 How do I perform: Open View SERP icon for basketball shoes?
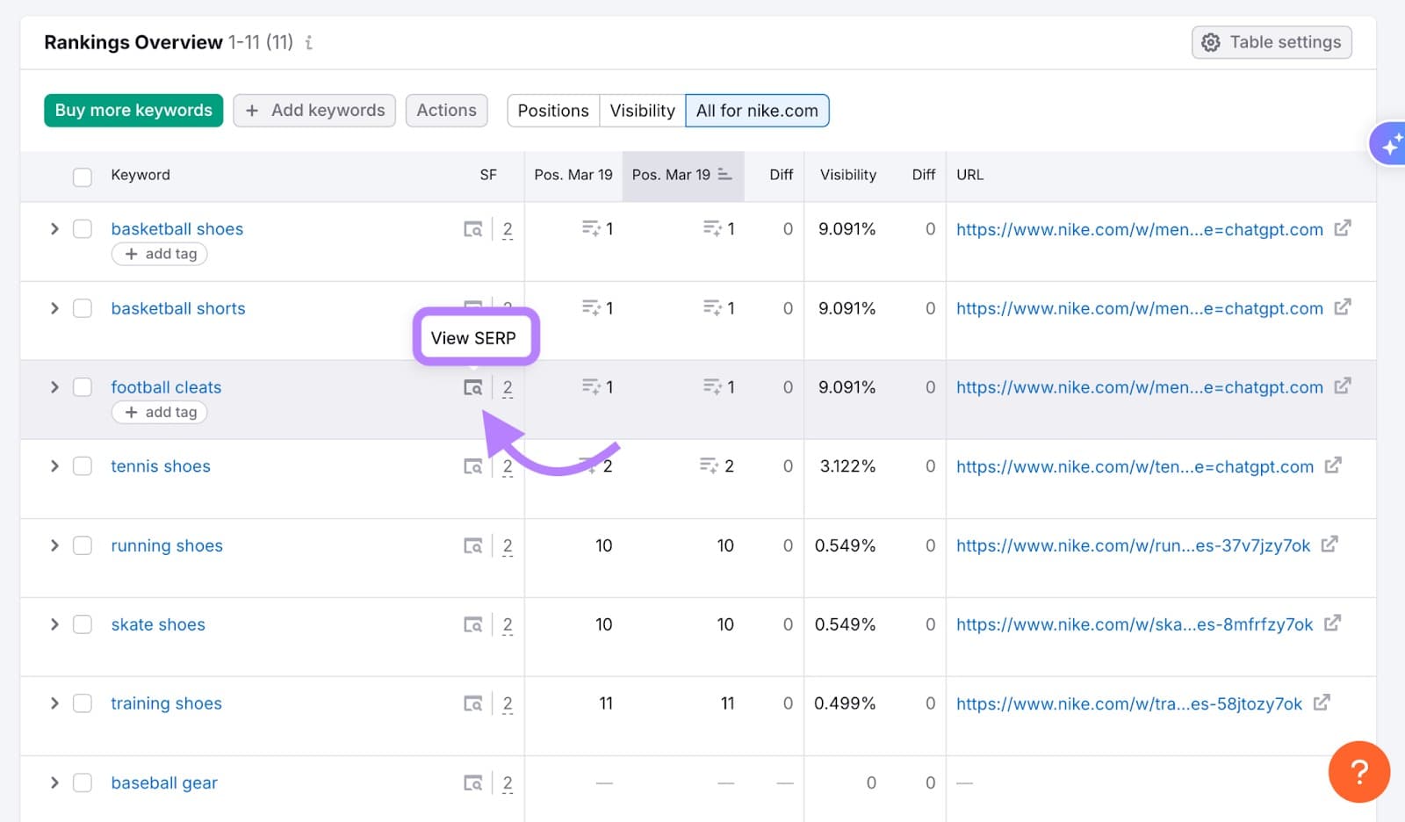pyautogui.click(x=472, y=229)
